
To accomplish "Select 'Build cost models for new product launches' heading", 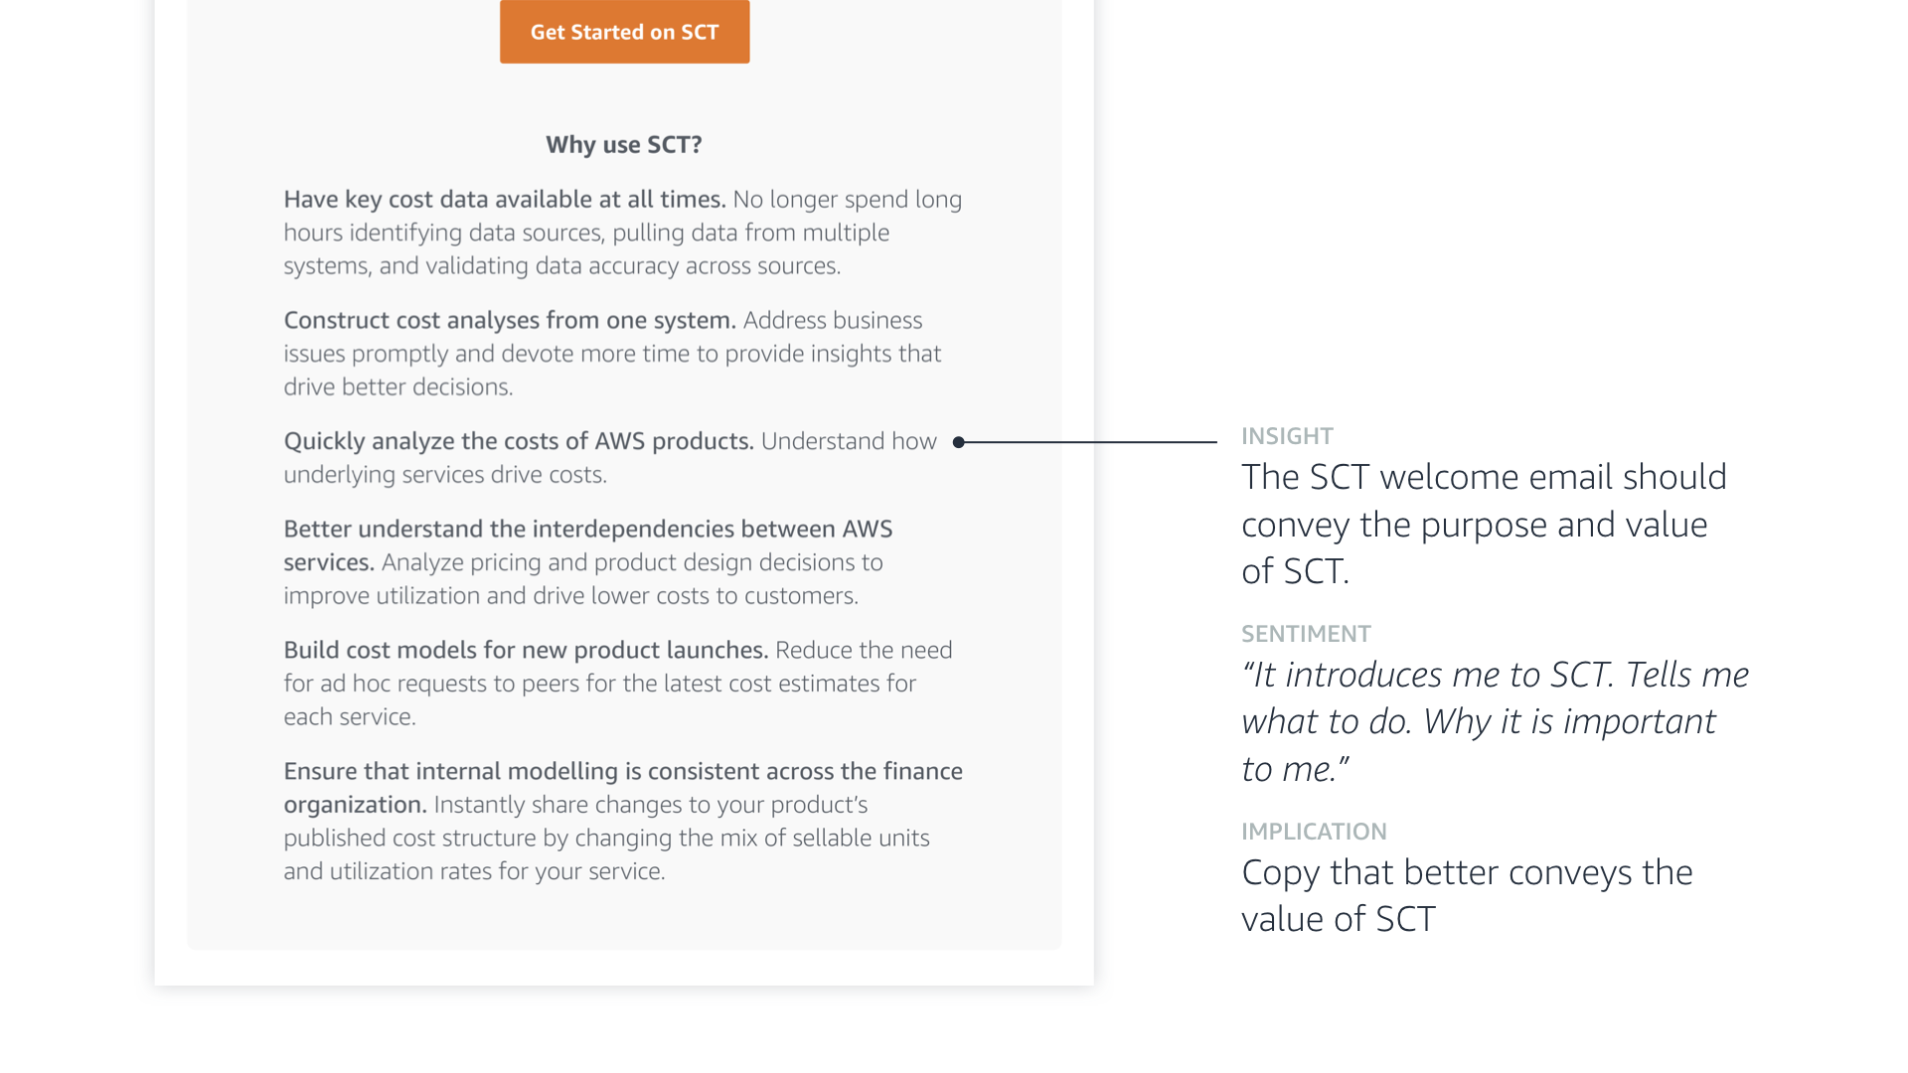I will 525,651.
